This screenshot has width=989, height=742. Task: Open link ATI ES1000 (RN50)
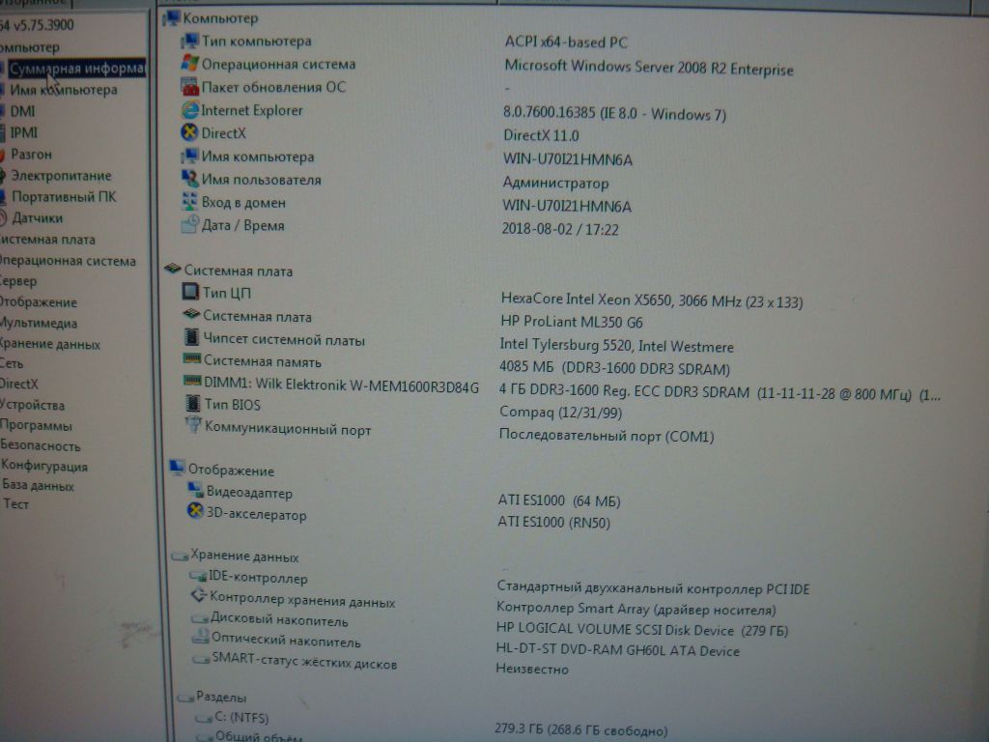tap(553, 523)
